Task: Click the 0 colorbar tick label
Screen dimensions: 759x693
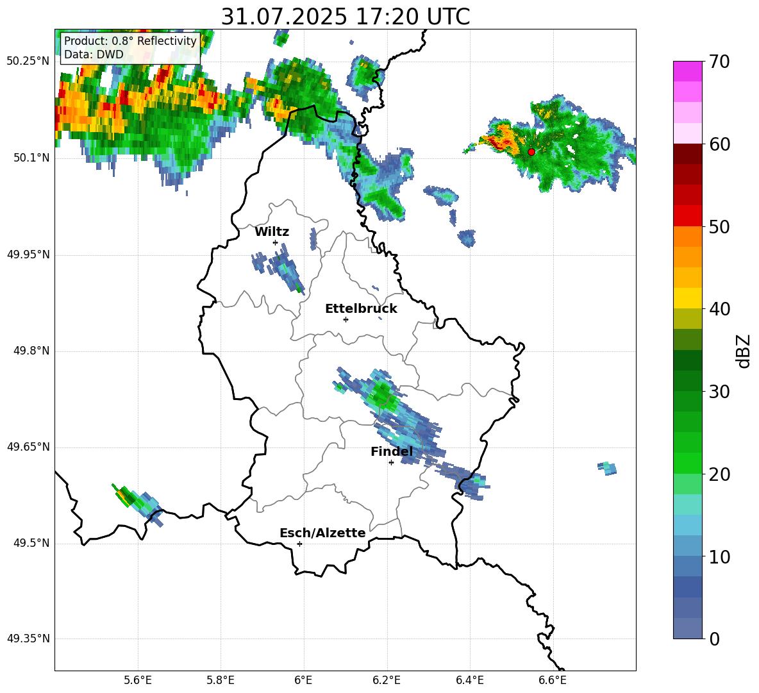Action: click(x=715, y=639)
